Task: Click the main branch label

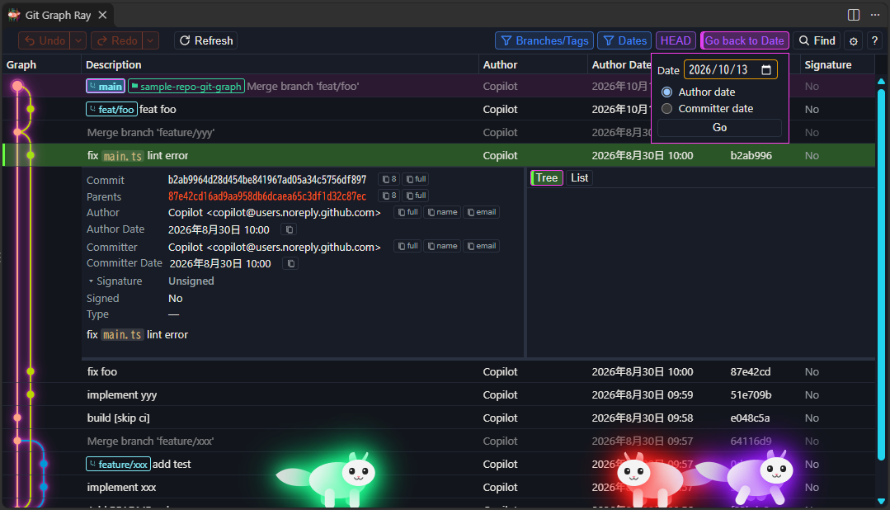Action: [x=106, y=87]
